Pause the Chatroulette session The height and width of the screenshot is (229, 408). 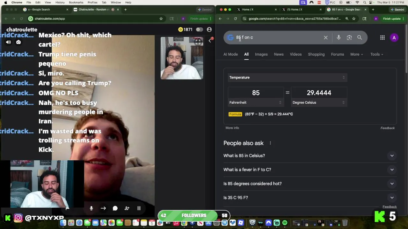tap(139, 208)
